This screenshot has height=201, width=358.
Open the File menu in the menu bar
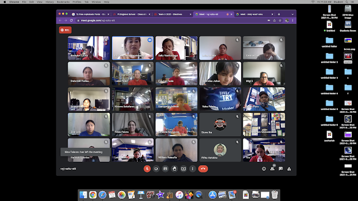tap(24, 2)
